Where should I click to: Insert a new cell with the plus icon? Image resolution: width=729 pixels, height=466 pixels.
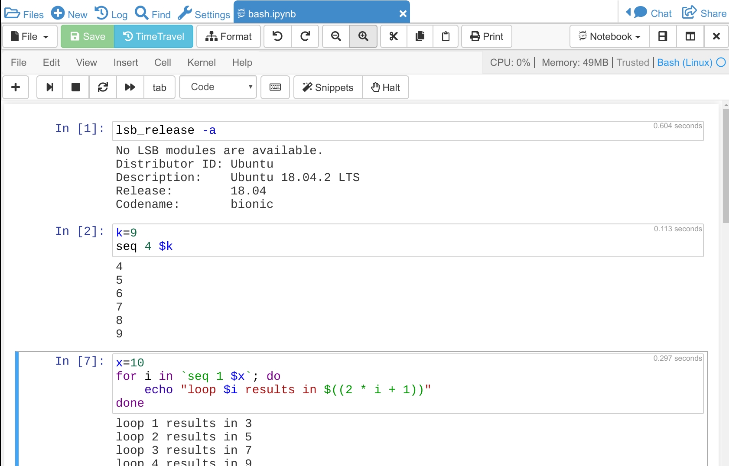[16, 87]
